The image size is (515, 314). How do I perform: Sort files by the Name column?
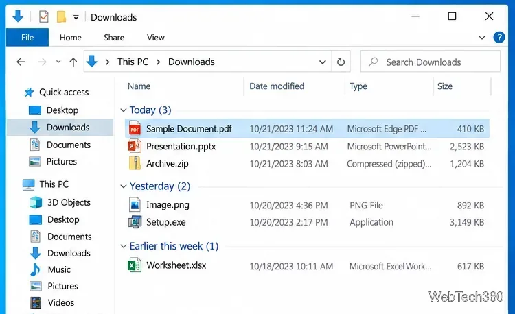[x=139, y=86]
